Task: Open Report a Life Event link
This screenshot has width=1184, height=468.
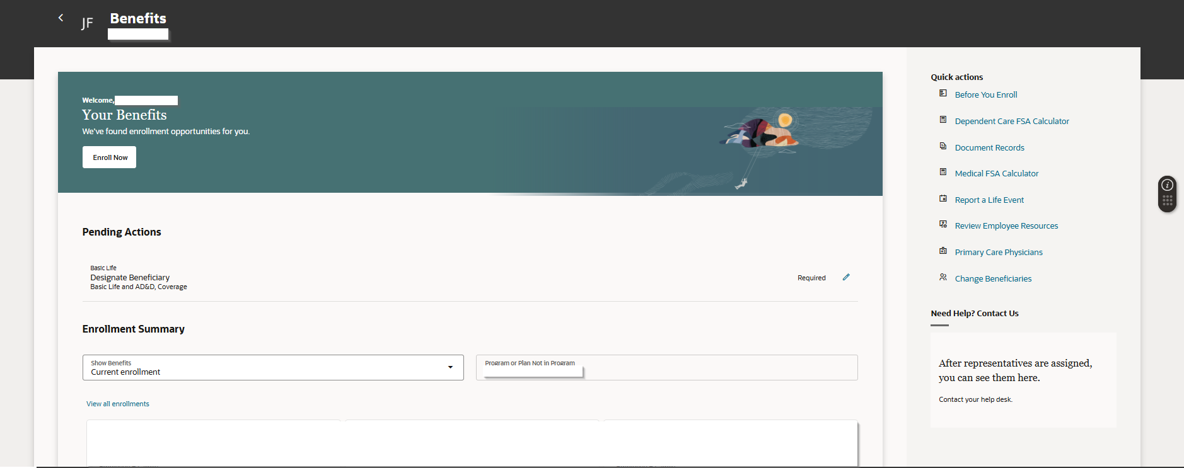Action: point(989,200)
